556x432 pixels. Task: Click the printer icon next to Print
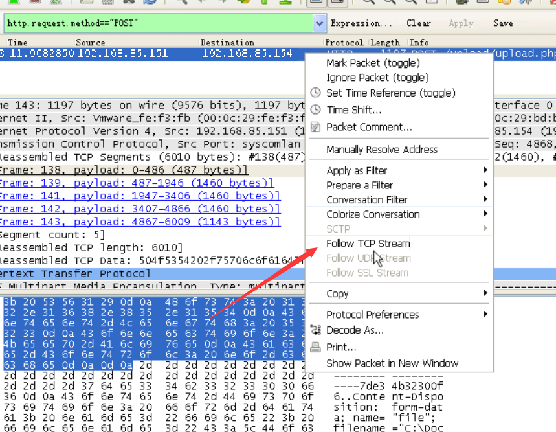[315, 347]
